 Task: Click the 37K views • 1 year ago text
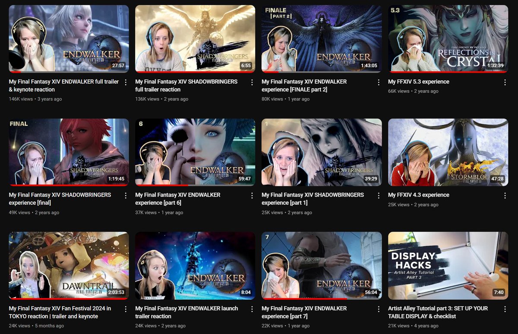159,213
